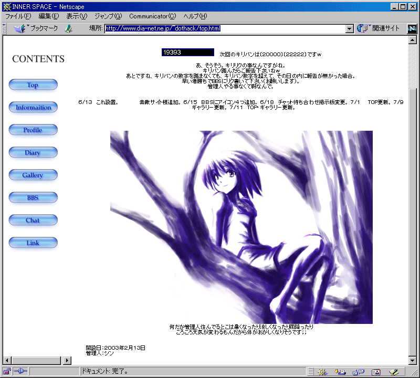The width and height of the screenshot is (420, 378).
Task: Open the Profile page button
Action: coord(33,130)
